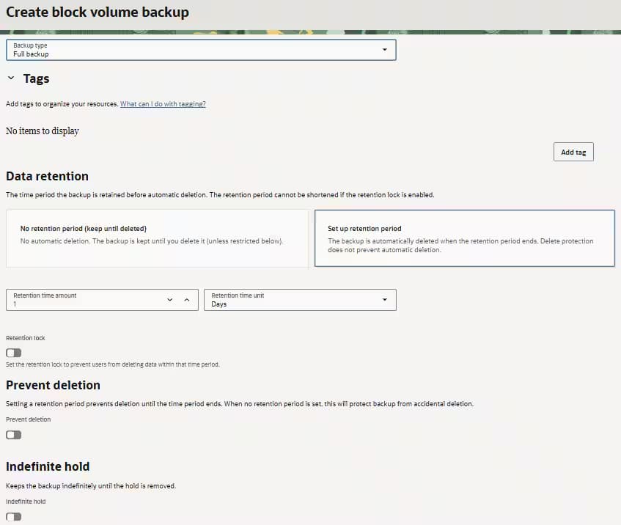Switch on the Indefinite hold toggle

13,517
